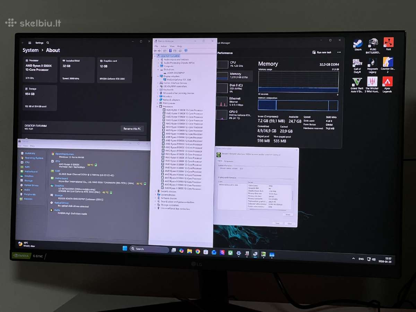Image resolution: width=416 pixels, height=312 pixels.
Task: Open the Hogwarts Legacy desktop icon
Action: click(373, 66)
